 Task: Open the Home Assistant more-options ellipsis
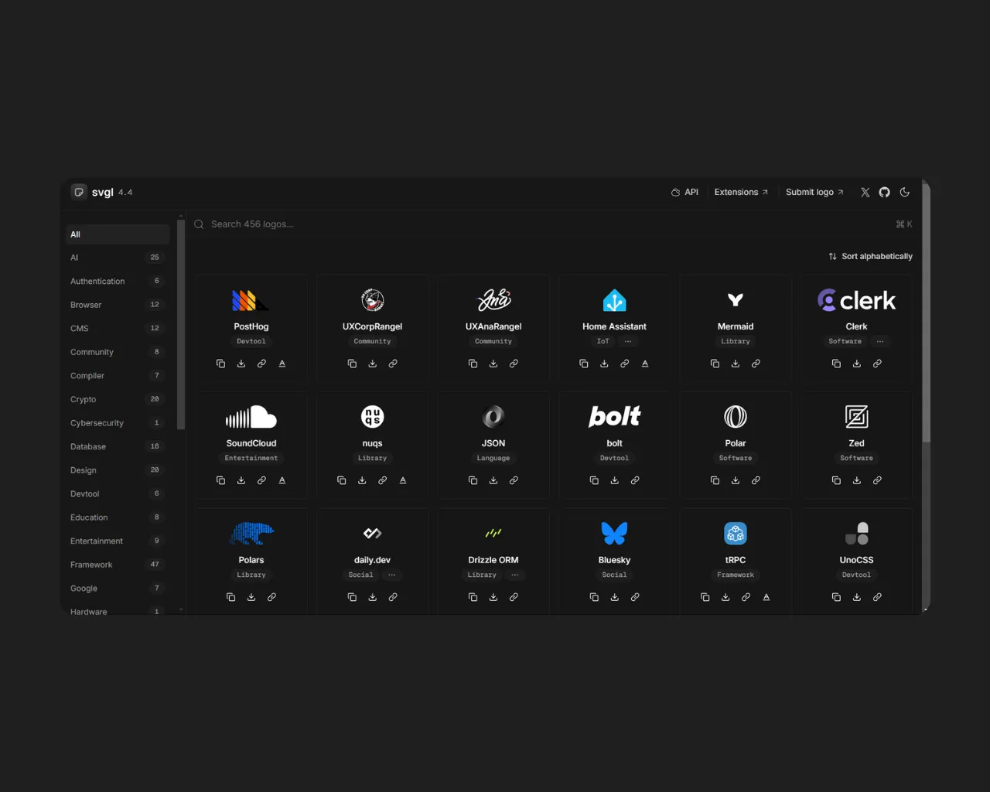pos(627,341)
